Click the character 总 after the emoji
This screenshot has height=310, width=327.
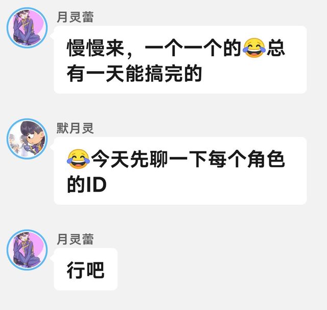point(276,48)
